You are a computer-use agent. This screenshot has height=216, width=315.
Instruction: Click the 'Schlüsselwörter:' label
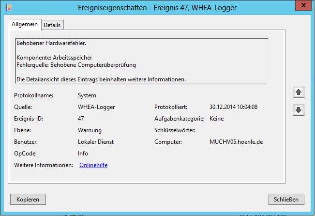coord(175,130)
